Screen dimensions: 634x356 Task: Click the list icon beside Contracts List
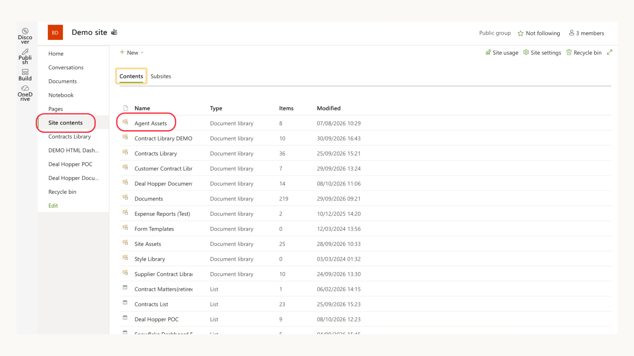coord(125,303)
